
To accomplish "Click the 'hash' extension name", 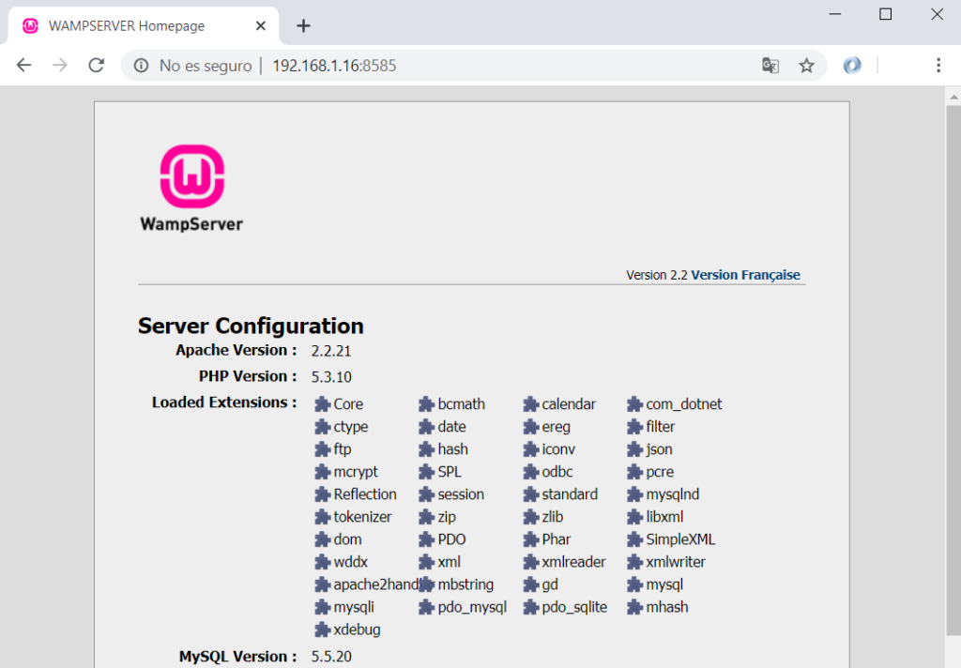I will 453,449.
